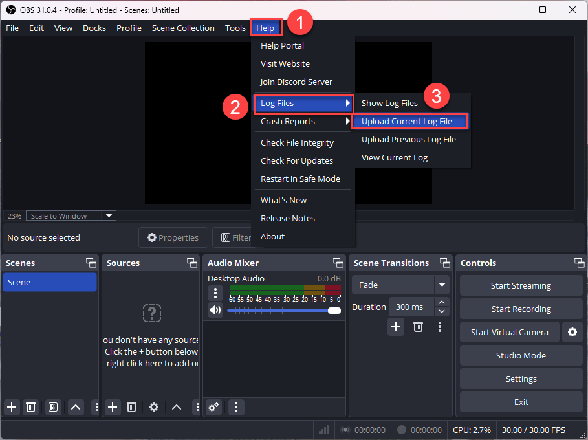Image resolution: width=588 pixels, height=440 pixels.
Task: Mute Desktop Audio with the speaker icon
Action: [215, 310]
